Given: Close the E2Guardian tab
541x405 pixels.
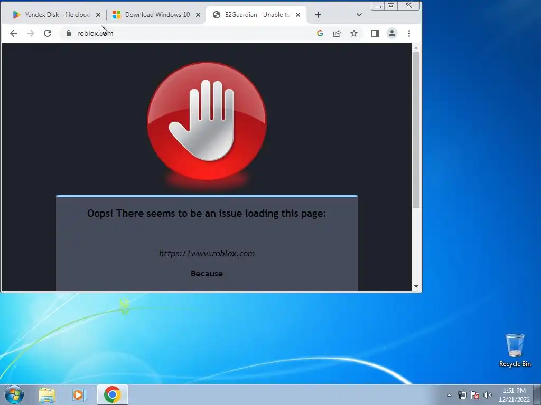Looking at the screenshot, I should [298, 15].
